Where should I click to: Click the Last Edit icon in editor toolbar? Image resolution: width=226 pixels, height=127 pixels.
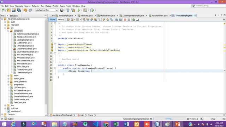68,20
